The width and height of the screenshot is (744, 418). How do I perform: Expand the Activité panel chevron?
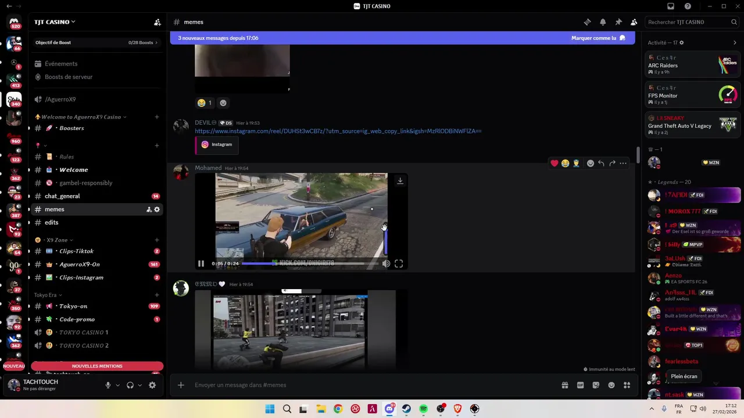coord(735,42)
